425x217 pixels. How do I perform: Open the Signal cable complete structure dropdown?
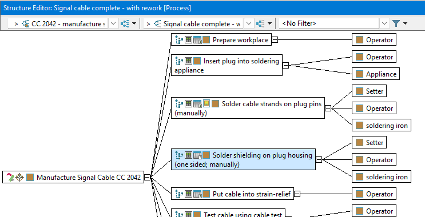tap(249, 23)
